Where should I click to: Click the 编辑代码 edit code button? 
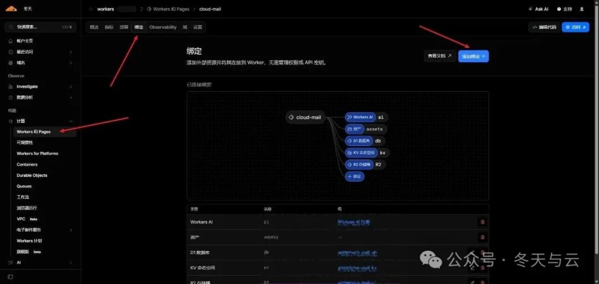click(x=544, y=27)
